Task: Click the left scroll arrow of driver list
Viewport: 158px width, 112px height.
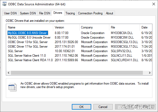Action: (9, 73)
